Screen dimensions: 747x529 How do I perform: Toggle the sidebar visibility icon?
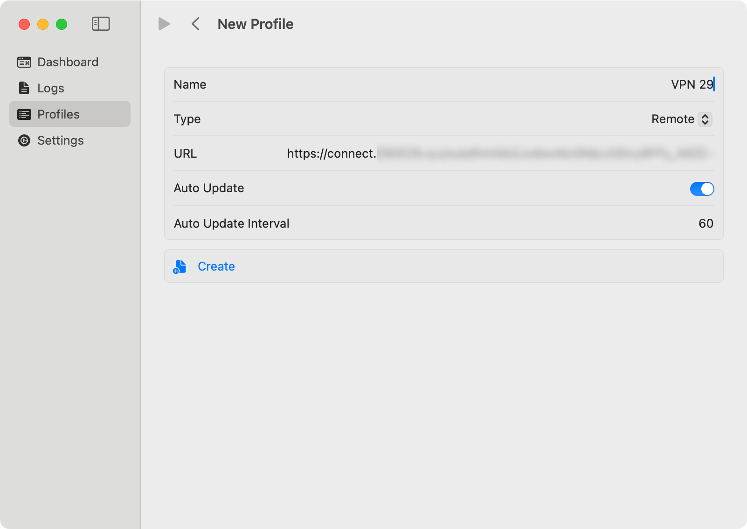101,24
